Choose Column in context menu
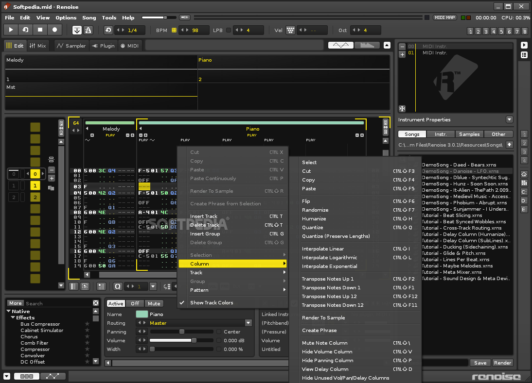Viewport: 532px width, 383px height. pyautogui.click(x=233, y=264)
